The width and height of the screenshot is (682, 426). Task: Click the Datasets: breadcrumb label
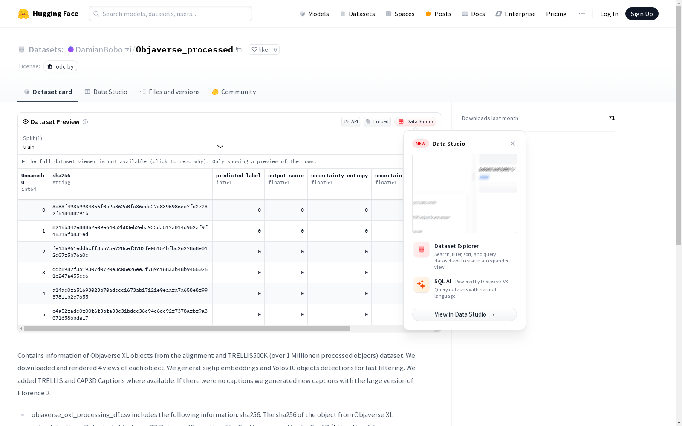(46, 49)
